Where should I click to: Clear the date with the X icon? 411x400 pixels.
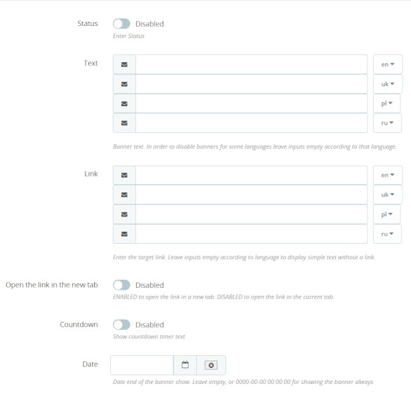tap(211, 365)
